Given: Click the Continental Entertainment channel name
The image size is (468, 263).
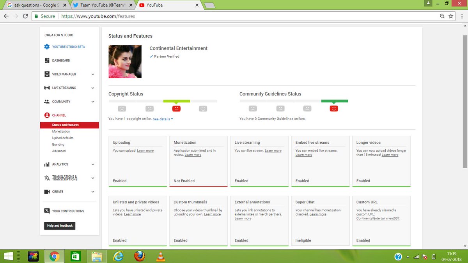Looking at the screenshot, I should point(179,48).
